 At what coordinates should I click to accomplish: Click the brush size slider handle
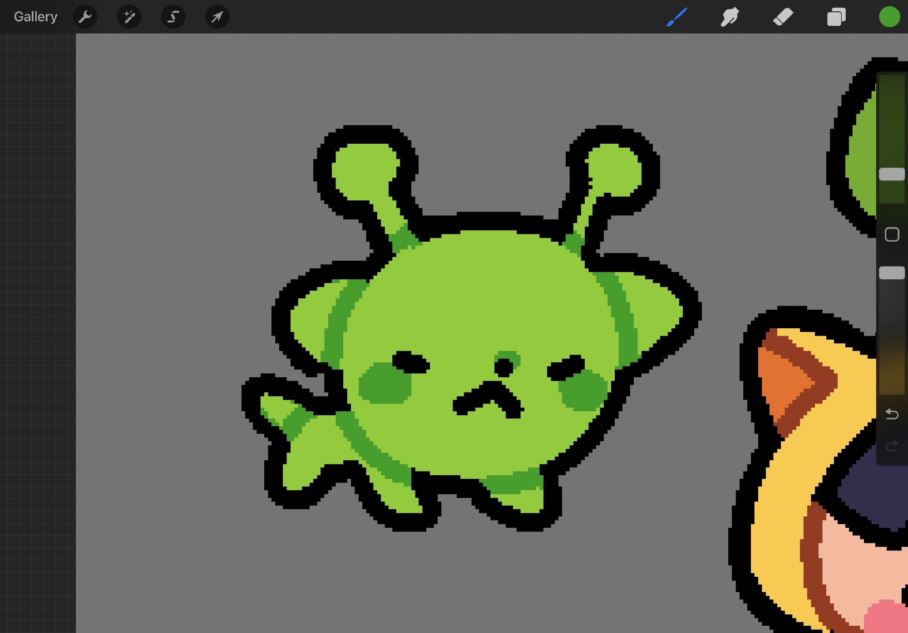coord(892,175)
